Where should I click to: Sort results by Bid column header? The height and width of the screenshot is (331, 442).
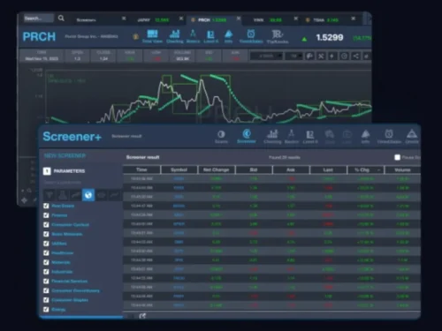click(x=254, y=169)
